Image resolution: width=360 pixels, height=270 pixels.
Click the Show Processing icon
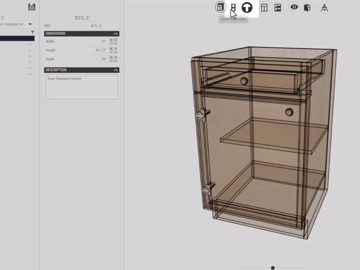(x=233, y=7)
